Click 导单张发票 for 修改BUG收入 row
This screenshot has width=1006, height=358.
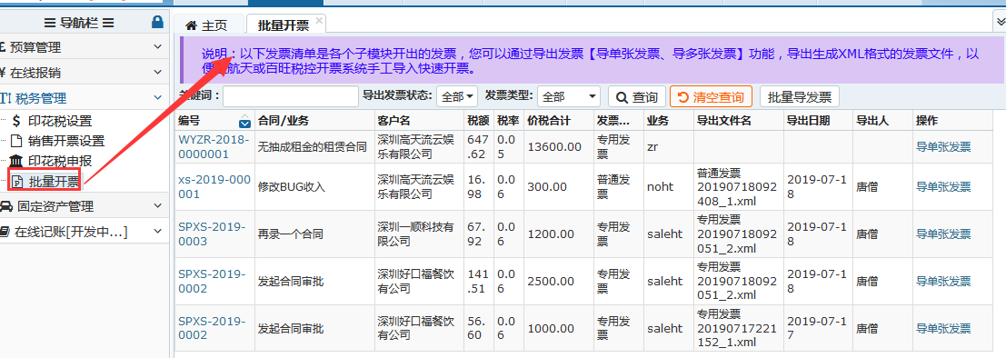point(943,186)
